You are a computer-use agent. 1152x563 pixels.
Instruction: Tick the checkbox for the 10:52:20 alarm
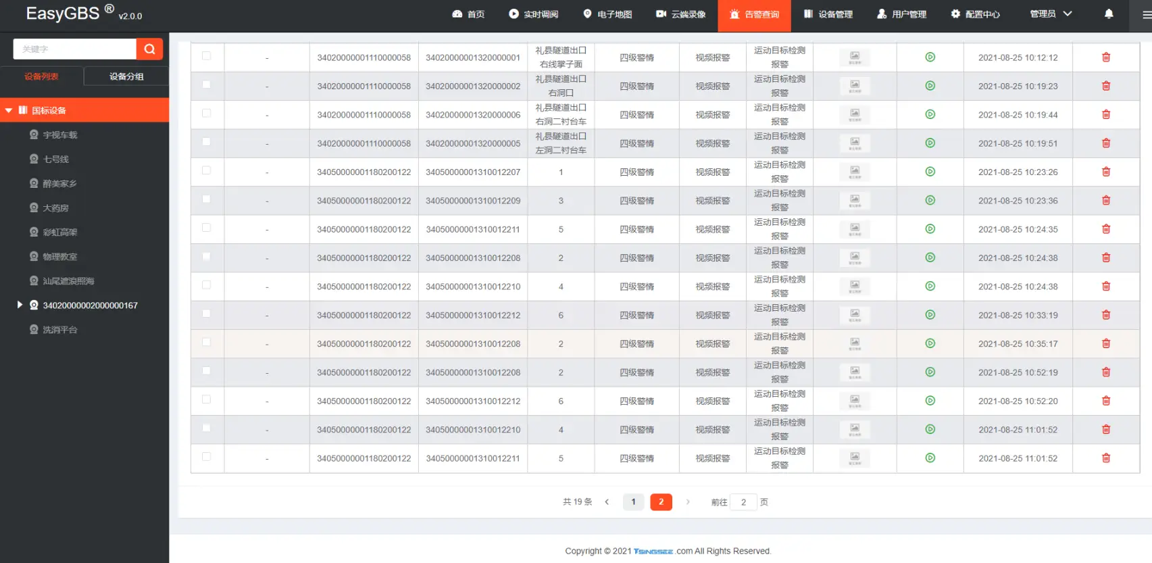point(206,399)
